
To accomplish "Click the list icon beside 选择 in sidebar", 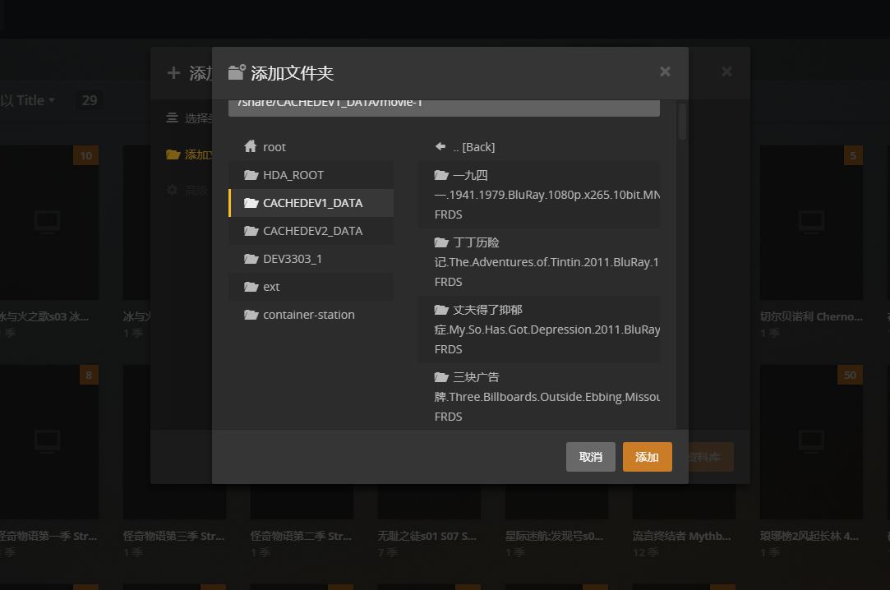I will click(x=172, y=118).
